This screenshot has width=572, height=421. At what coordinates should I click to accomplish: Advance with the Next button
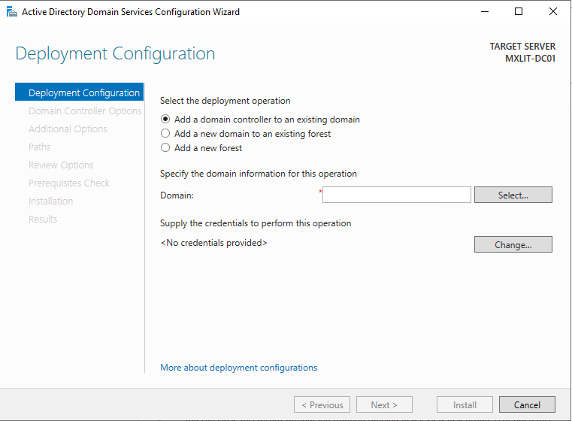tap(384, 404)
